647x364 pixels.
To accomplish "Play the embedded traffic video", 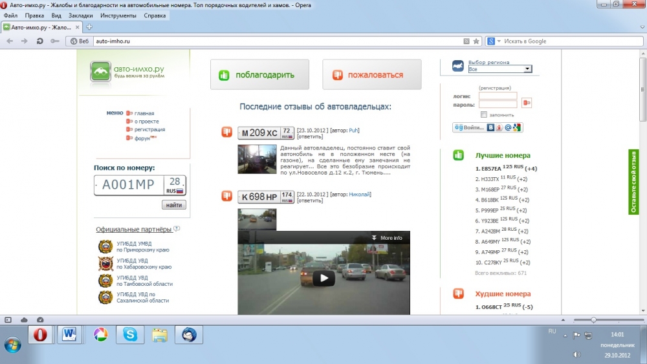I will (x=323, y=278).
